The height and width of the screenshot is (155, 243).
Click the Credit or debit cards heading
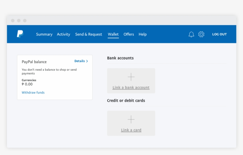(x=126, y=101)
